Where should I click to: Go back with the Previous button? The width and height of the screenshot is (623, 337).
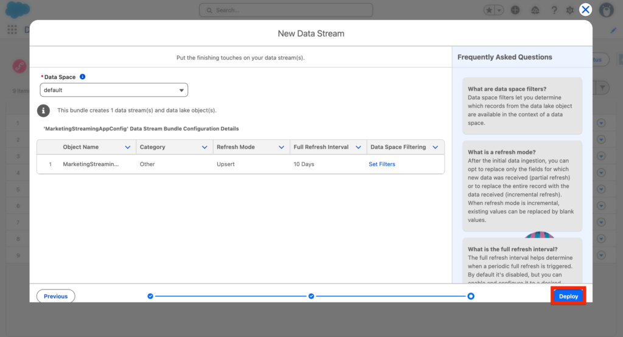(x=55, y=296)
